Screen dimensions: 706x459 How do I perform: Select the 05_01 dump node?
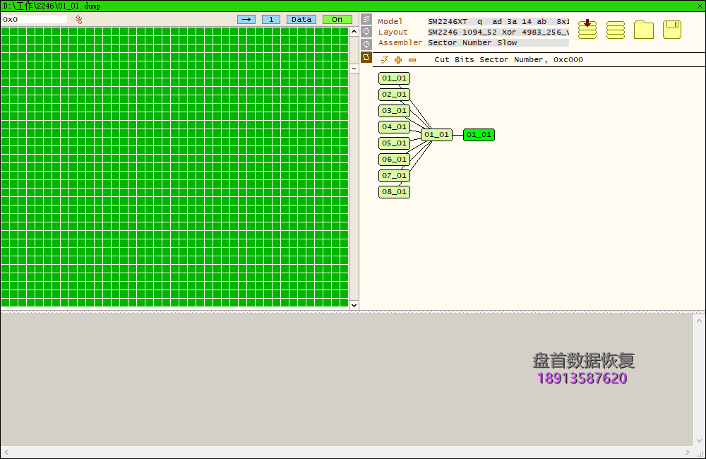[394, 143]
